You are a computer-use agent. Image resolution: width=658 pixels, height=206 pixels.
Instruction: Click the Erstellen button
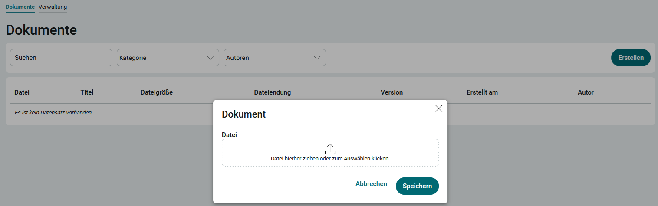pyautogui.click(x=631, y=58)
